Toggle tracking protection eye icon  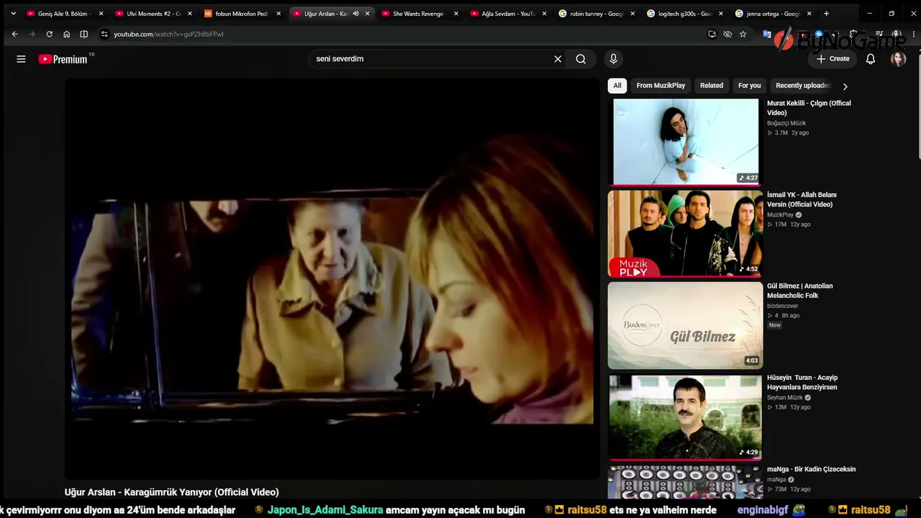click(727, 34)
